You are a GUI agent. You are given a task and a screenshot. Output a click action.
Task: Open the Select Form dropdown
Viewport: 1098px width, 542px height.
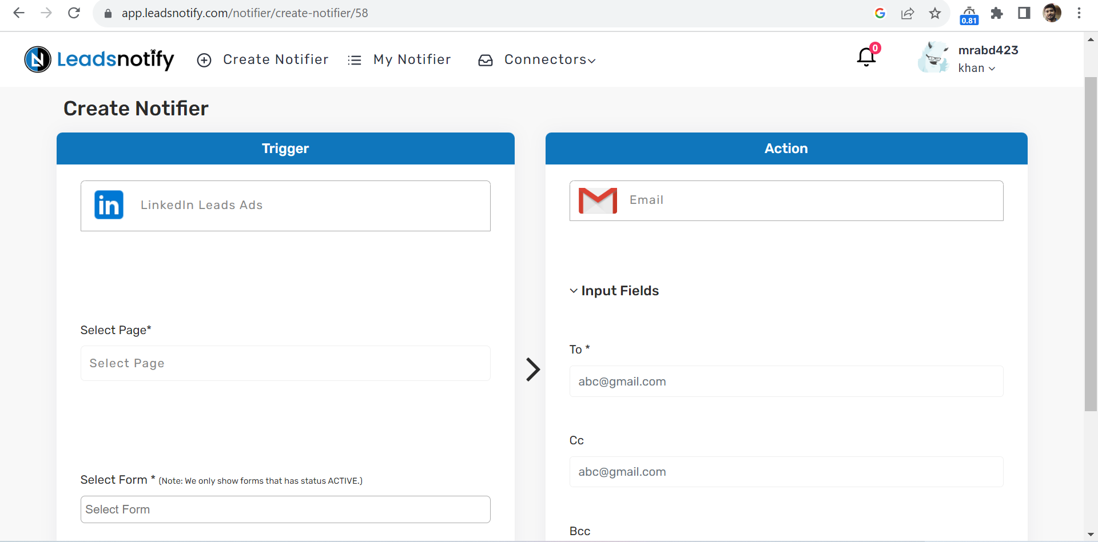(x=285, y=509)
